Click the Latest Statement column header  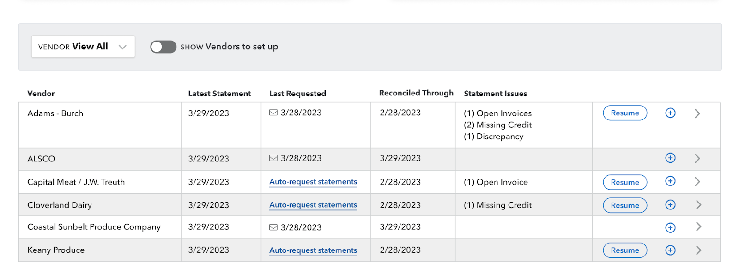(x=219, y=94)
